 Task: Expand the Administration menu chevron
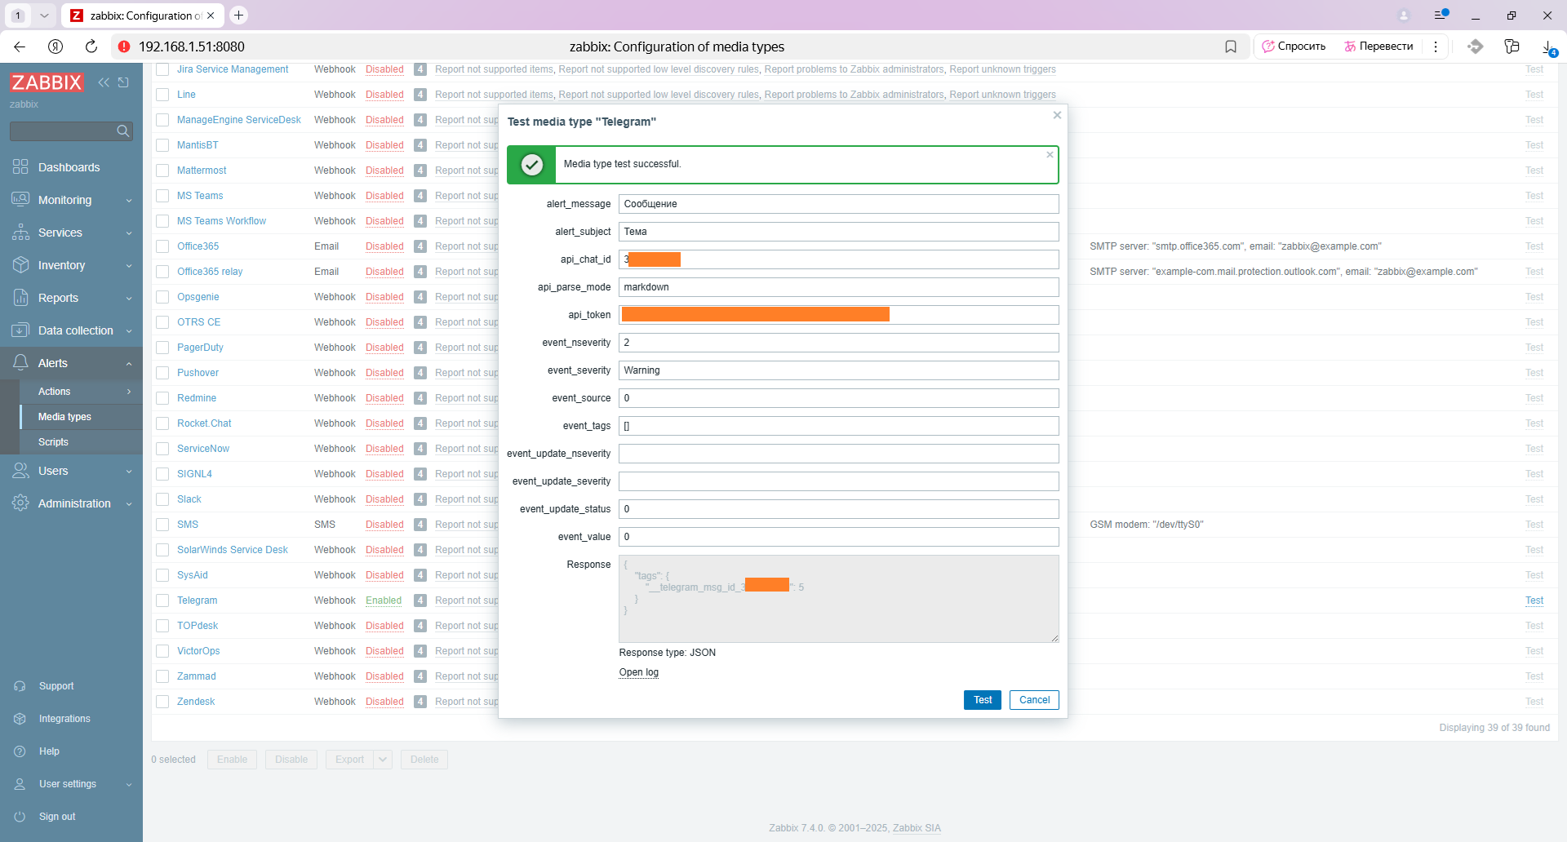(x=129, y=504)
